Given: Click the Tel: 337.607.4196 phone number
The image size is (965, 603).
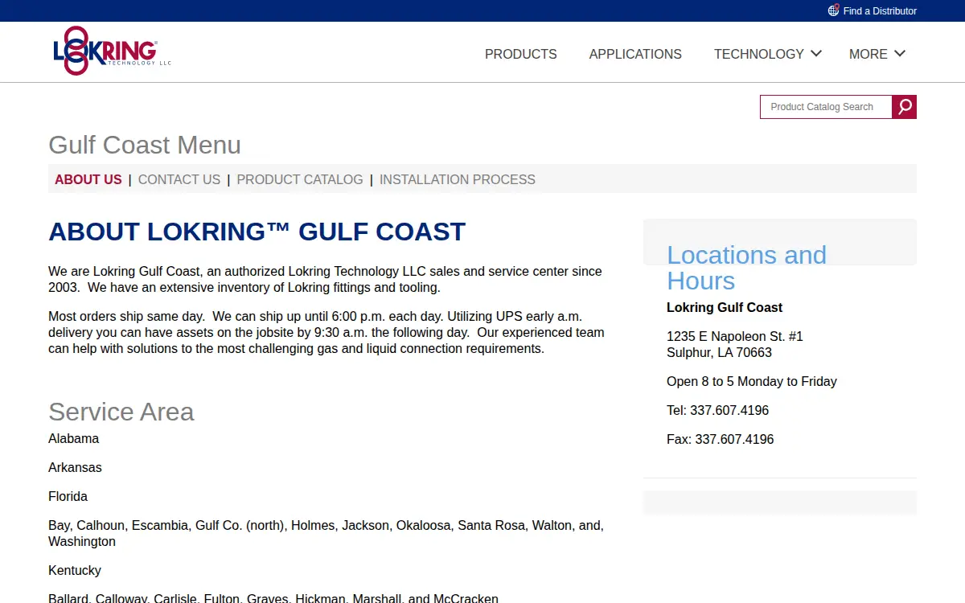Looking at the screenshot, I should 717,410.
